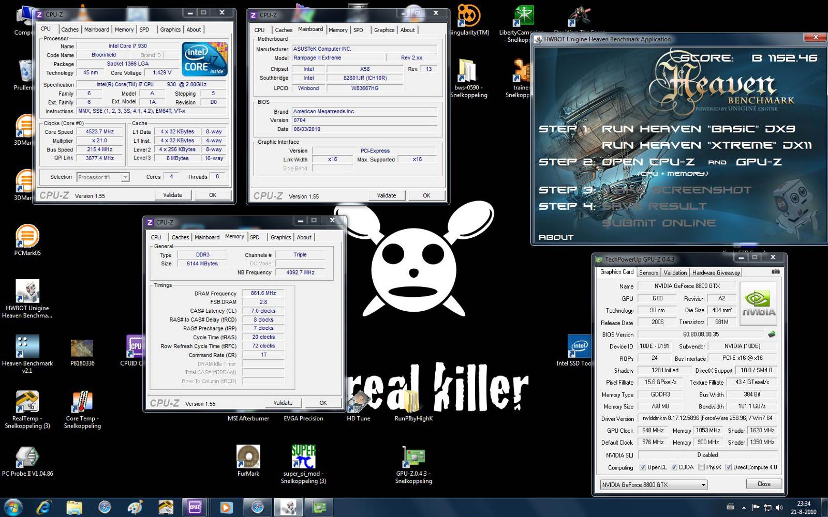828x517 pixels.
Task: Open super_pi_mod shortcut on the desktop
Action: click(303, 464)
